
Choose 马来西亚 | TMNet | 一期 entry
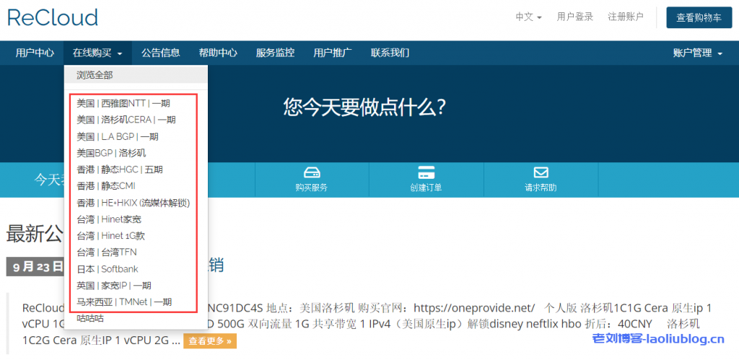pos(124,302)
